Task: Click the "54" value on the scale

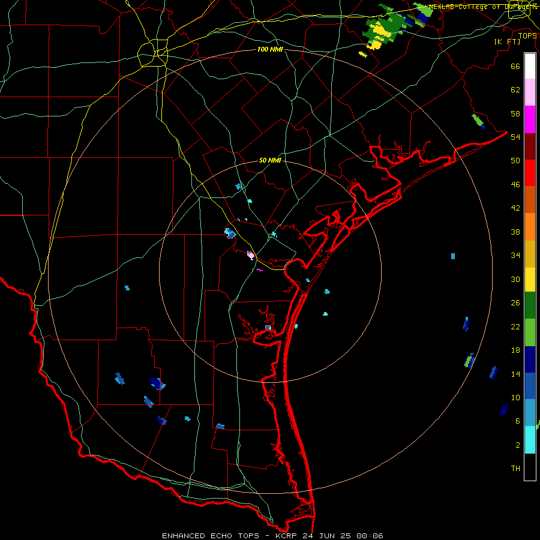Action: [515, 137]
